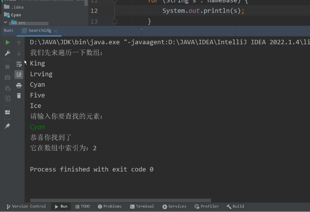Click Down the stack trace arrow
The height and width of the screenshot is (212, 310).
(x=19, y=53)
